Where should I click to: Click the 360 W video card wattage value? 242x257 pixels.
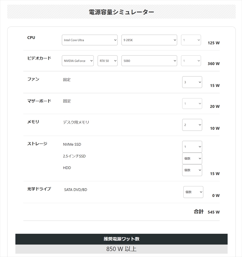click(214, 64)
